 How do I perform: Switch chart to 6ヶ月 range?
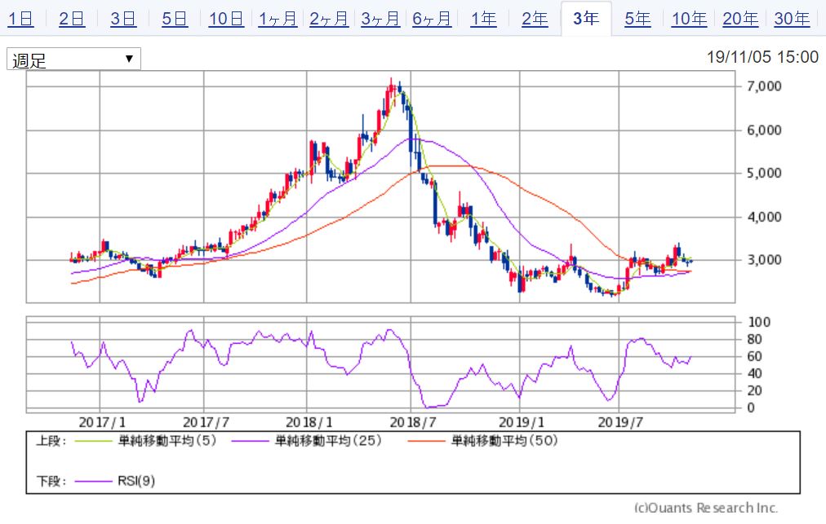point(432,19)
